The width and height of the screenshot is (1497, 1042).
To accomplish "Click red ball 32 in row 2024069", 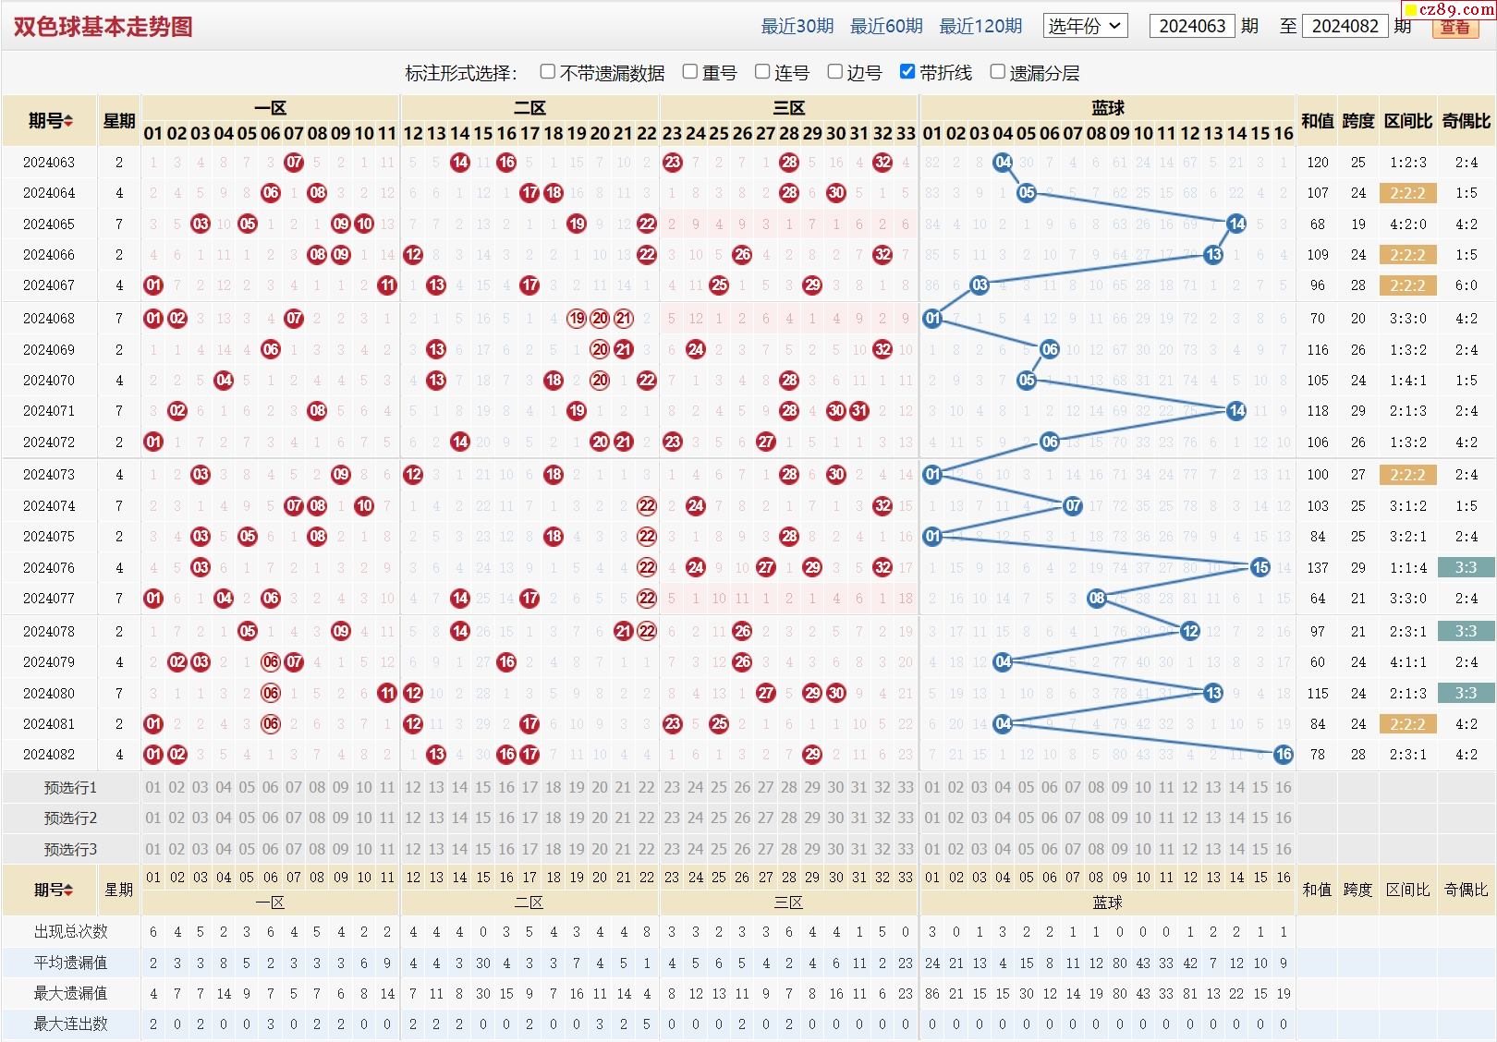I will coord(882,349).
